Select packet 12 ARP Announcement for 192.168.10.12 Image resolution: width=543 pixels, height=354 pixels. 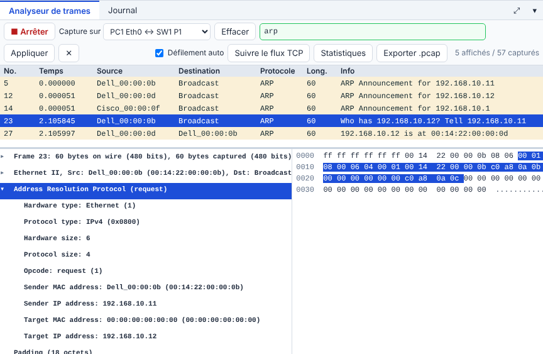click(x=271, y=96)
